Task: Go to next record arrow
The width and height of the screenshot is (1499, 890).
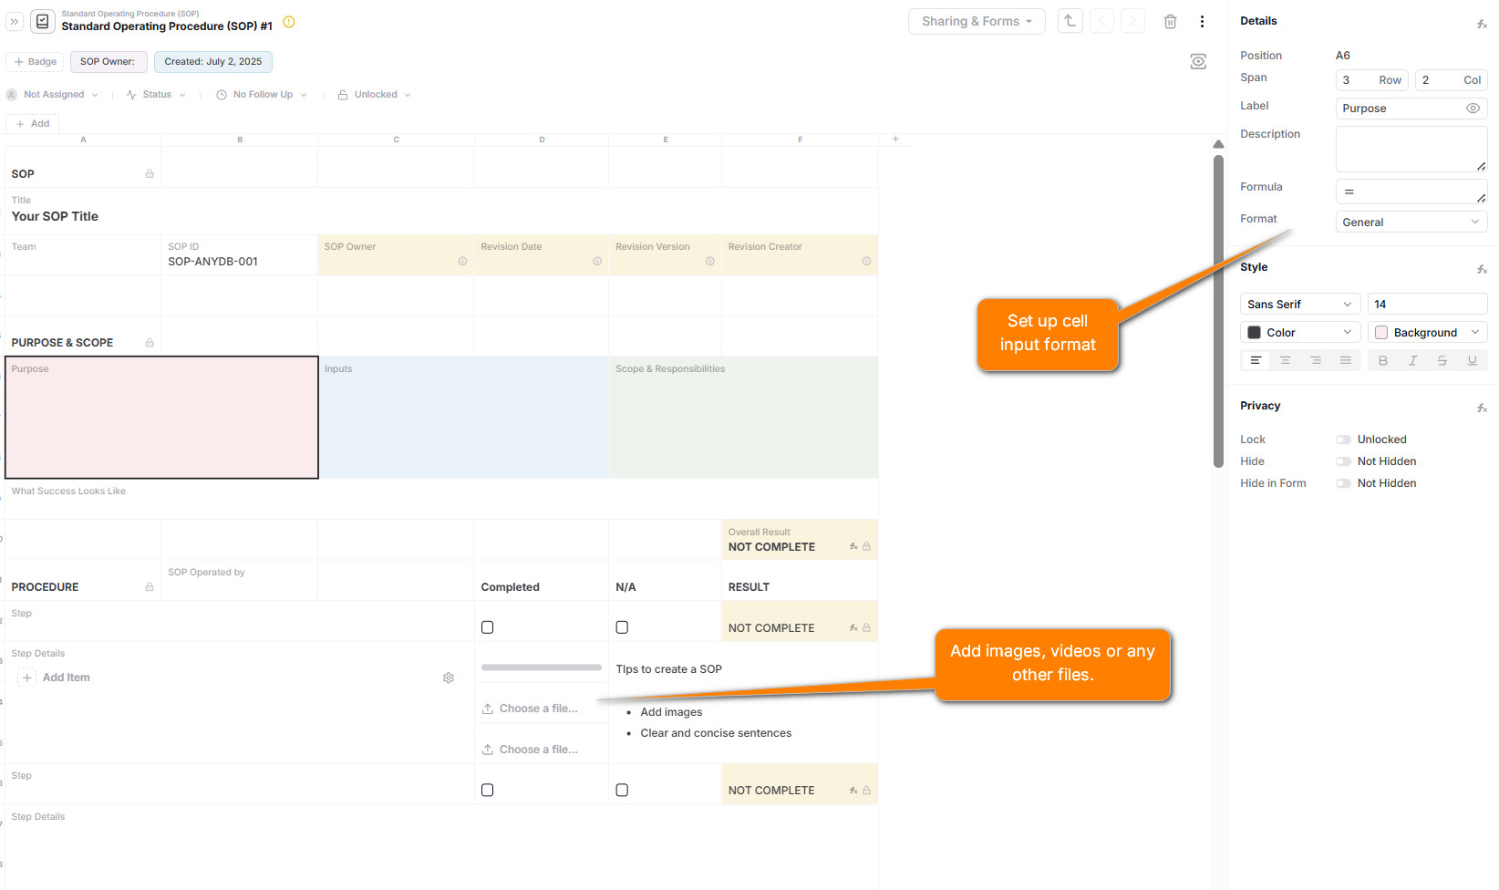Action: point(1132,21)
